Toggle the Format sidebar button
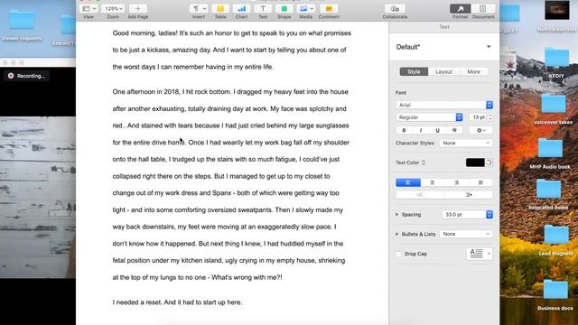 click(460, 8)
